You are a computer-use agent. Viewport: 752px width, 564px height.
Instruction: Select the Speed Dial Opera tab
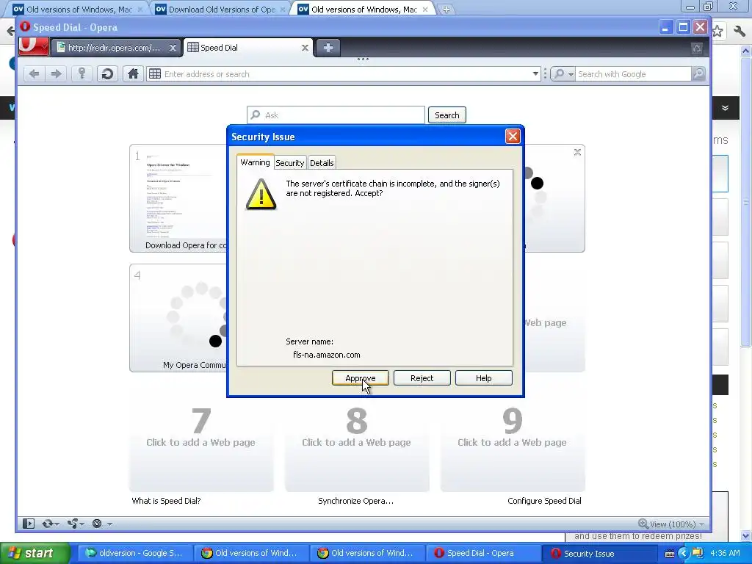[x=248, y=48]
